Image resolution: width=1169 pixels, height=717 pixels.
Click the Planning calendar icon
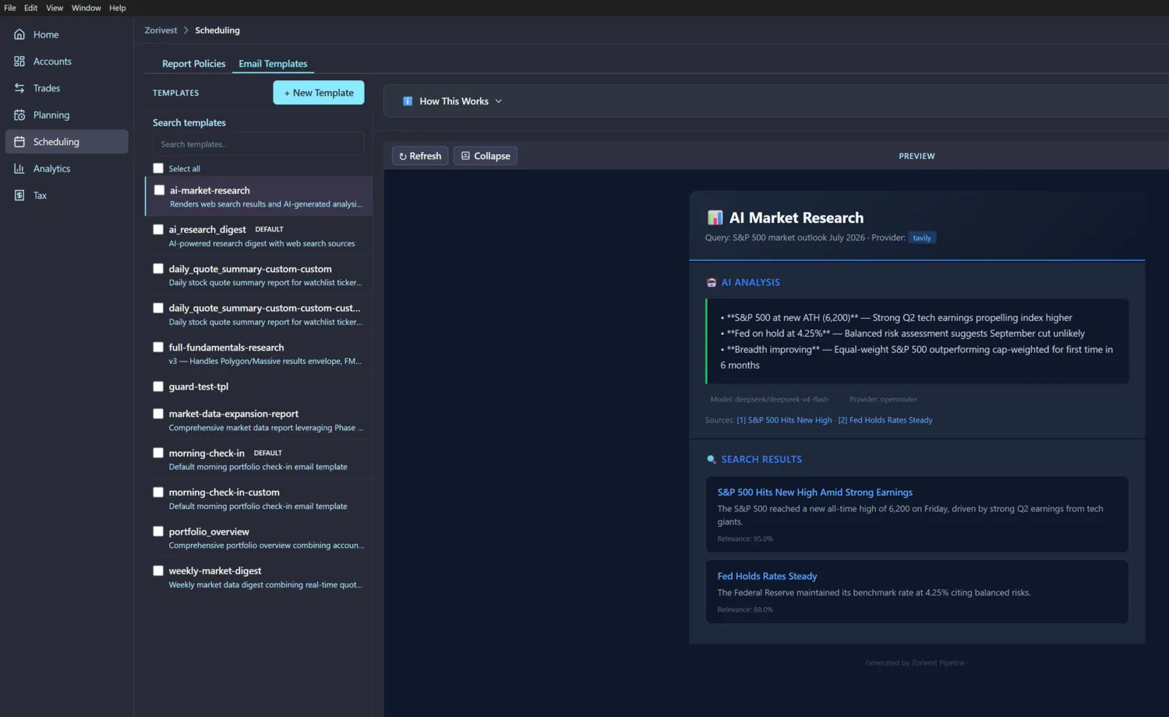pos(19,115)
